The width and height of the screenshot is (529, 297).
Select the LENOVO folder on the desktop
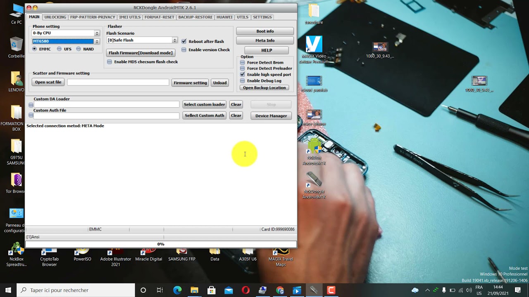[17, 81]
